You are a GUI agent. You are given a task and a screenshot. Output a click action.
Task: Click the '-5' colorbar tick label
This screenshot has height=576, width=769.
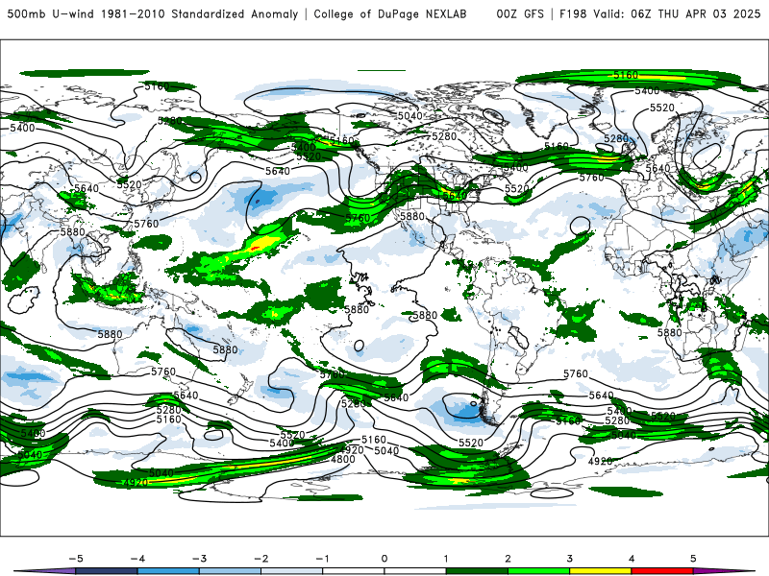[x=76, y=559]
